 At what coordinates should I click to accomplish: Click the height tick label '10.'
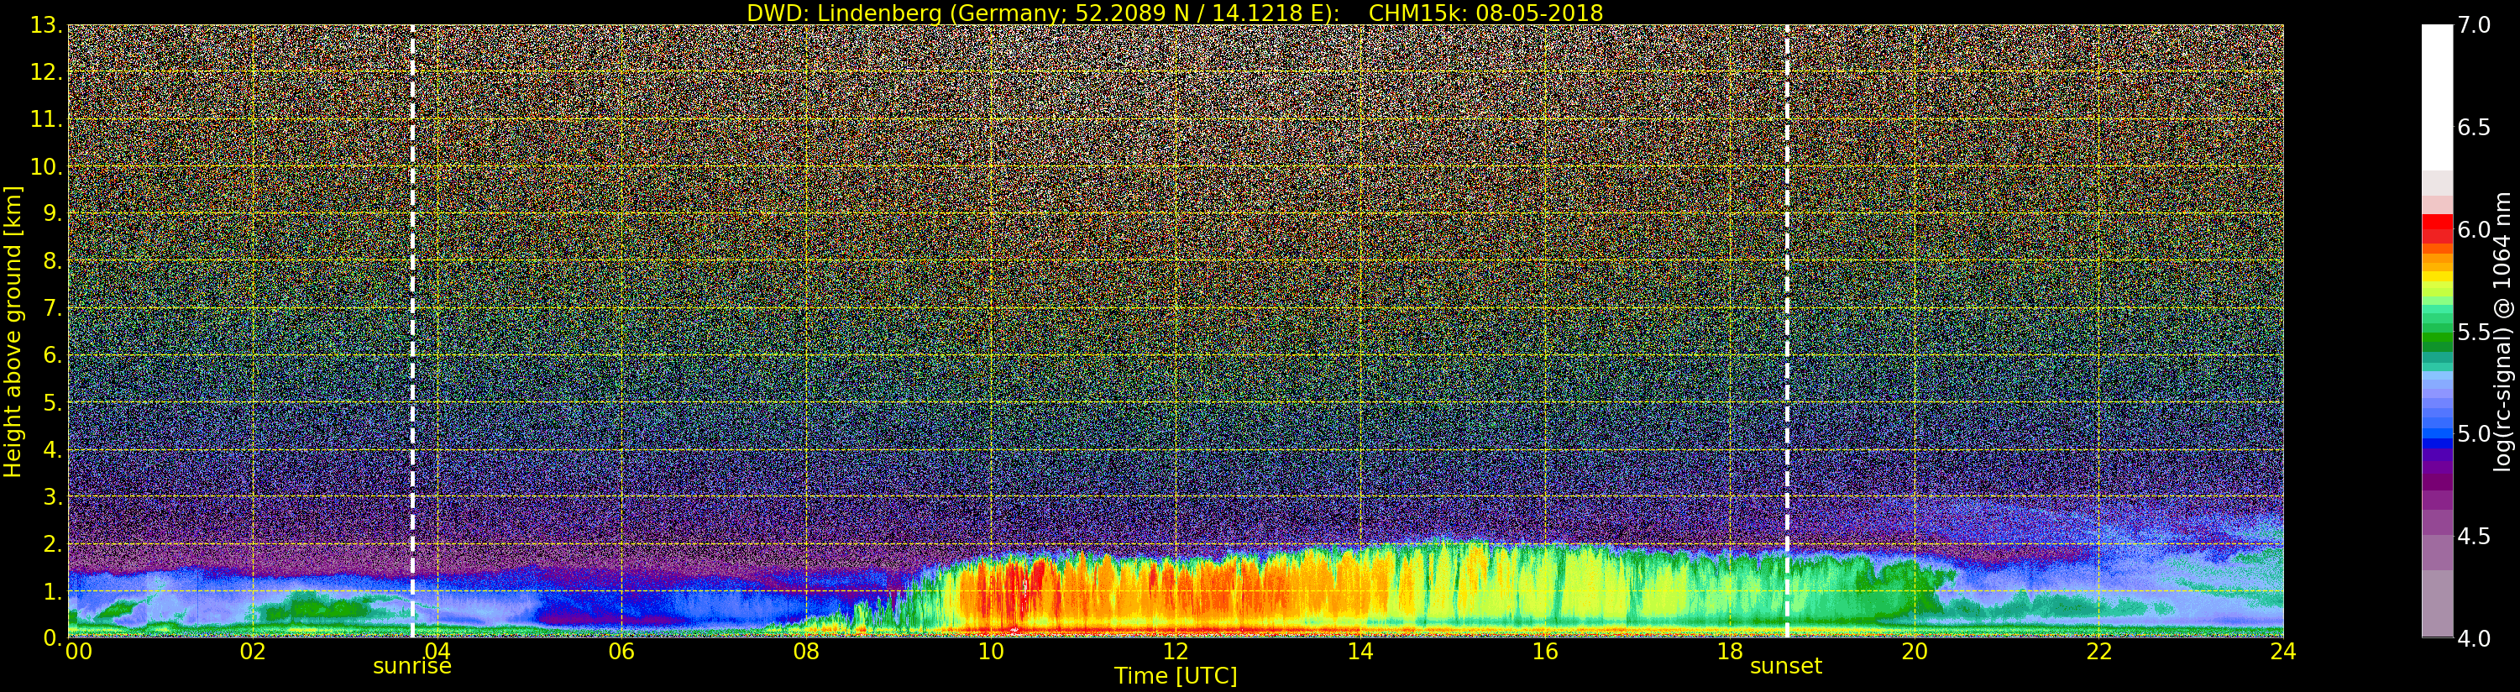[x=46, y=166]
